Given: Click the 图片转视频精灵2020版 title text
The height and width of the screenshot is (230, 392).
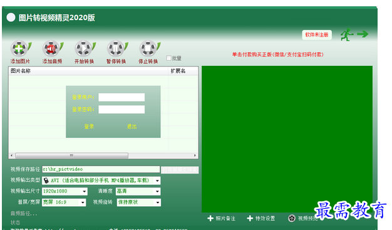Looking at the screenshot, I should click(57, 18).
